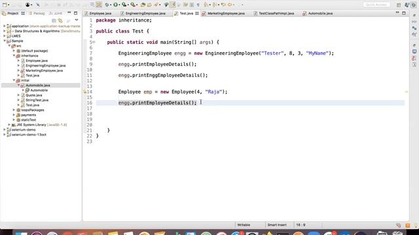Viewport: 419px width, 235px height.
Task: Expand the payments package
Action: pyautogui.click(x=14, y=115)
